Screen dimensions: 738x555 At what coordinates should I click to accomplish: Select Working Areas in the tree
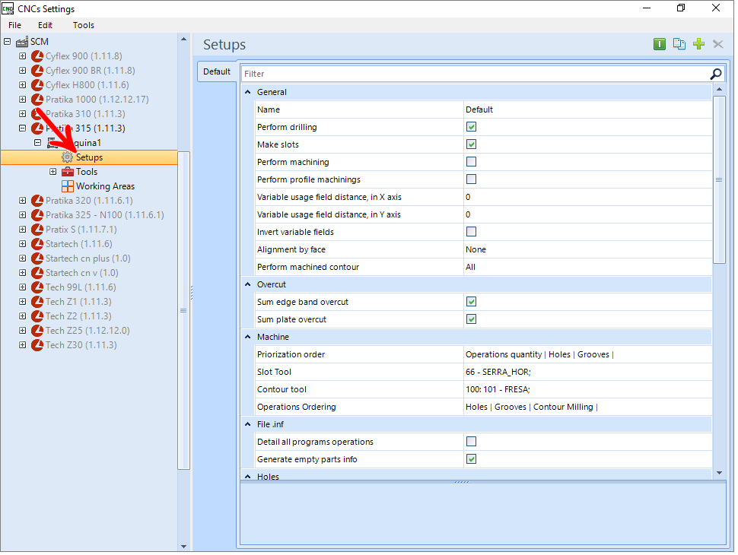click(x=106, y=187)
